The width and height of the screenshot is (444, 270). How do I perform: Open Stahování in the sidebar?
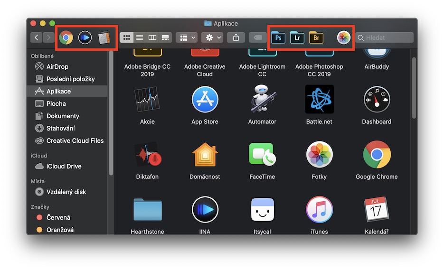point(67,128)
